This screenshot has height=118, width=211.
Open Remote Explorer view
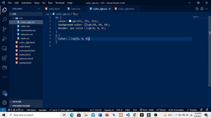[x=4, y=48]
